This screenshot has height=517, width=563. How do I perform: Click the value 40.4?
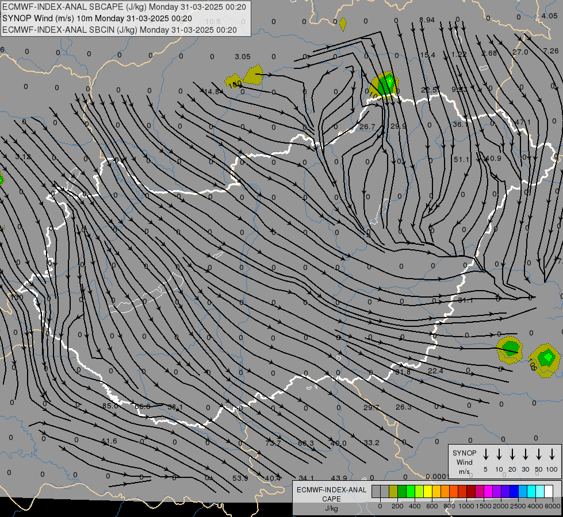pyautogui.click(x=273, y=479)
